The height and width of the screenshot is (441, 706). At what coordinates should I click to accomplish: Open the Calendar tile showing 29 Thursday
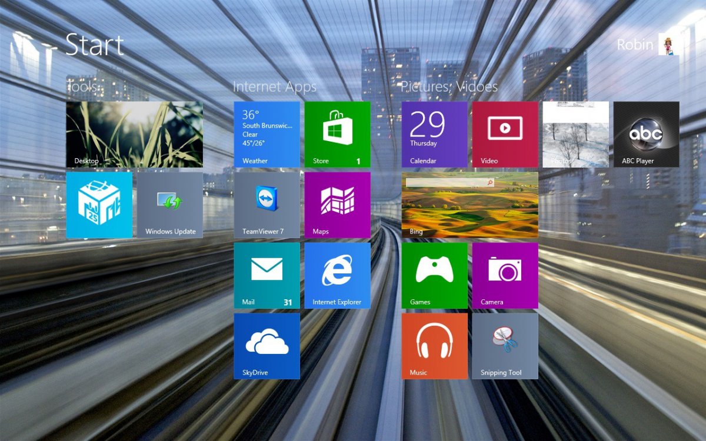(434, 134)
